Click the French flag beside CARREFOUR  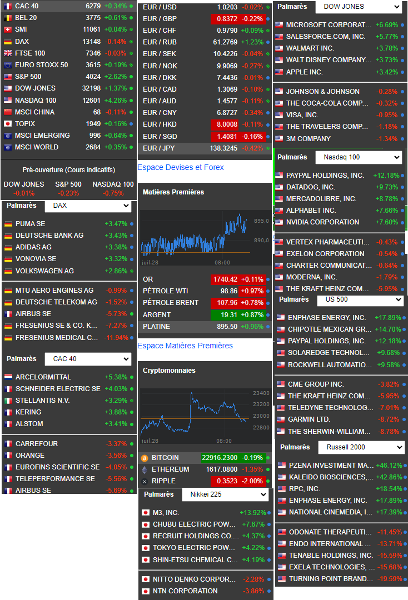pyautogui.click(x=8, y=444)
